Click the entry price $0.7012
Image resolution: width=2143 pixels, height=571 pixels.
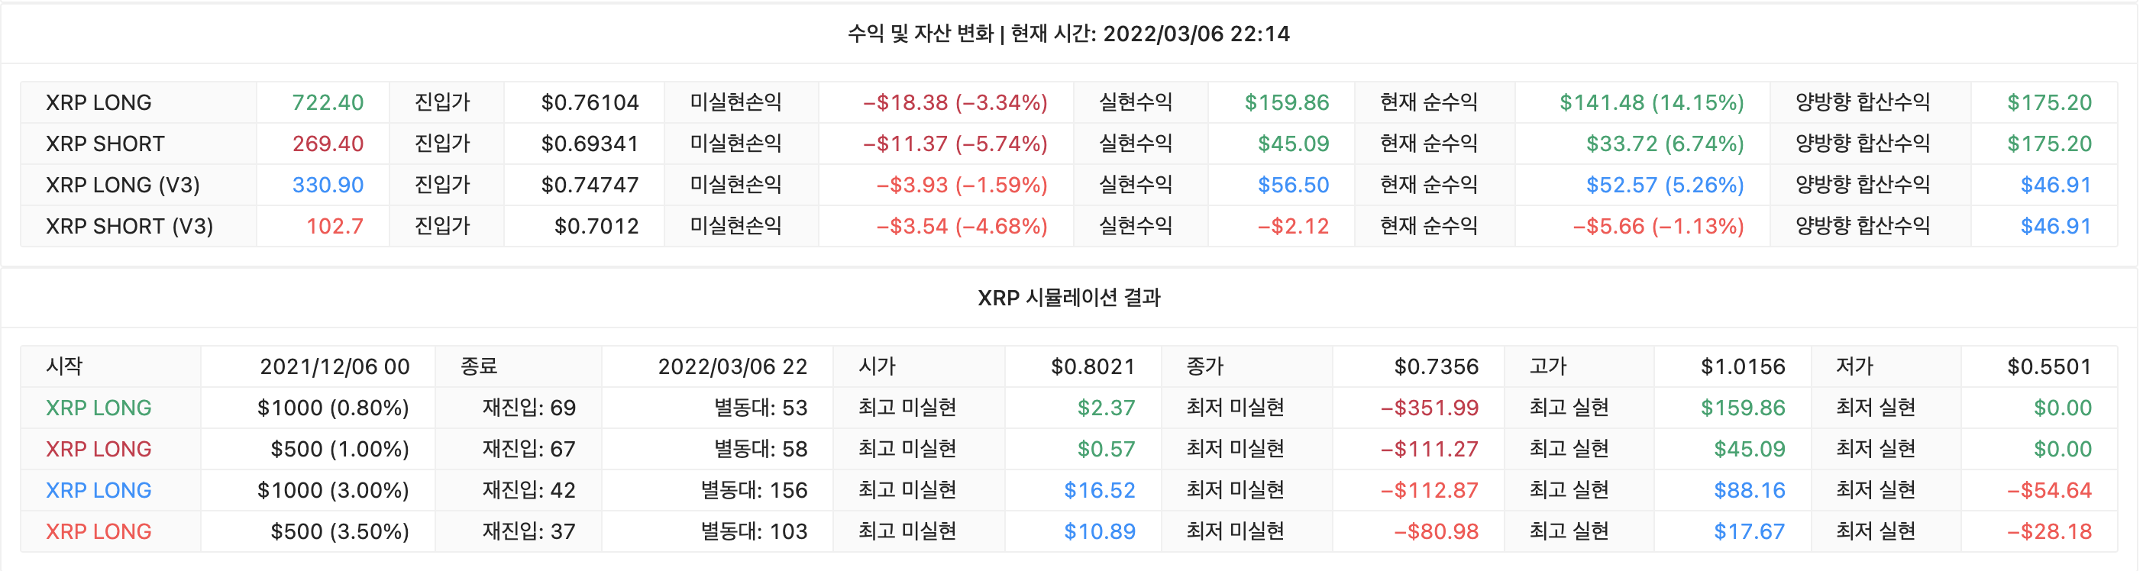coord(596,226)
